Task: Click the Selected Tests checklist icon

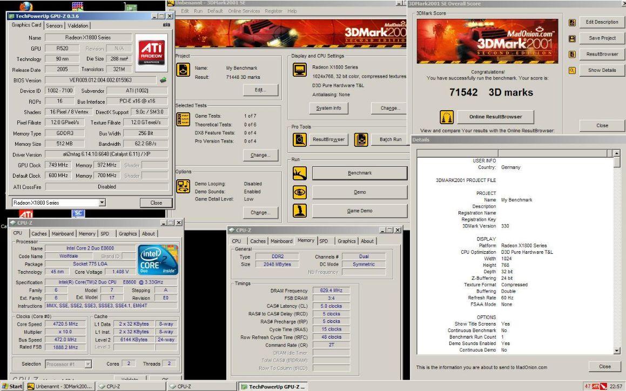Action: click(183, 119)
